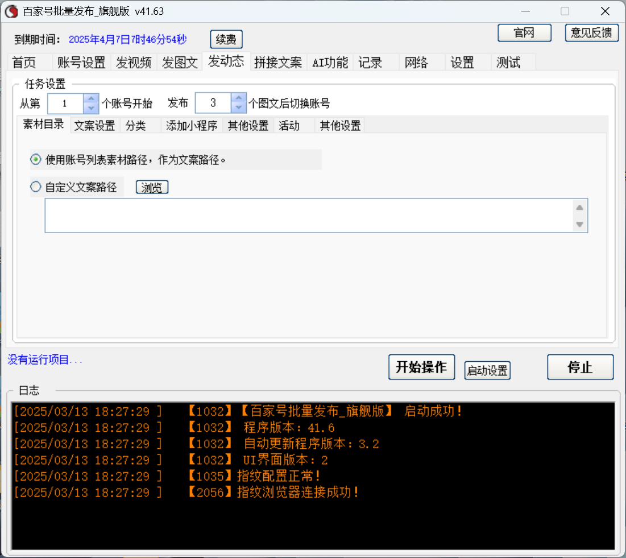
Task: Click the 停止 stop button
Action: [x=580, y=367]
